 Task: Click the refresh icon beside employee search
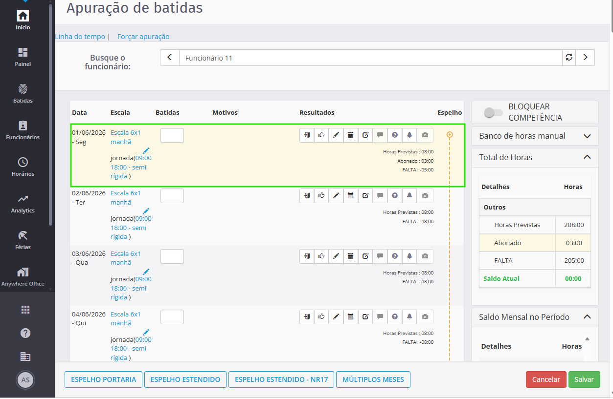pos(569,58)
